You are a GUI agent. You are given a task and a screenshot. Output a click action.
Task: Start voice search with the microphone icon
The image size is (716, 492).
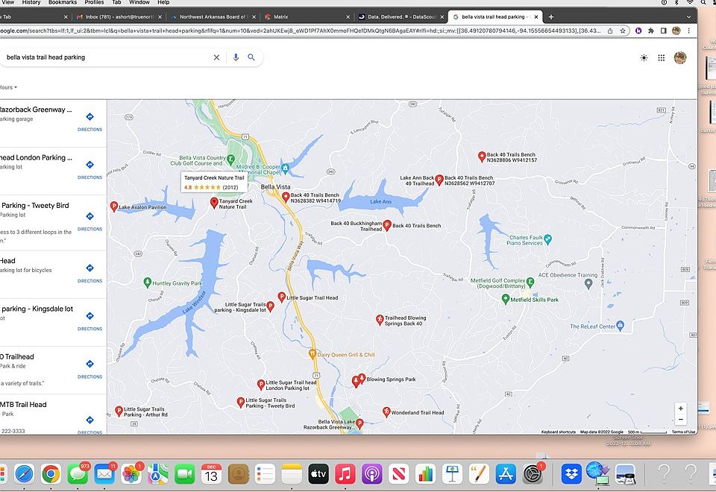pos(236,57)
